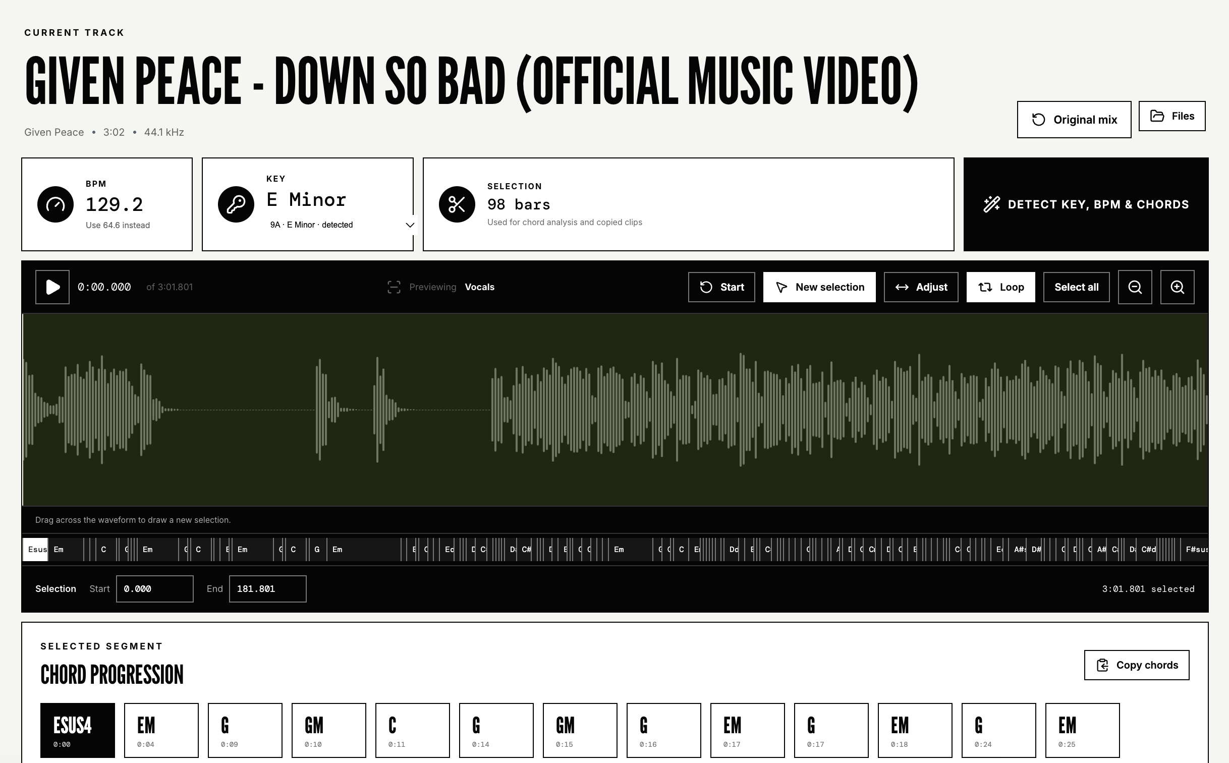The image size is (1229, 763).
Task: Click the E Minor key value
Action: click(306, 200)
